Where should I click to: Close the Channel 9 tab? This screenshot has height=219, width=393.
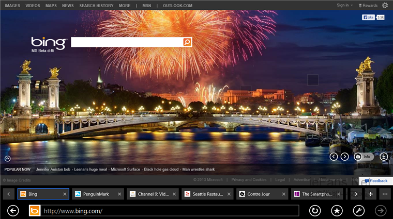(x=174, y=194)
